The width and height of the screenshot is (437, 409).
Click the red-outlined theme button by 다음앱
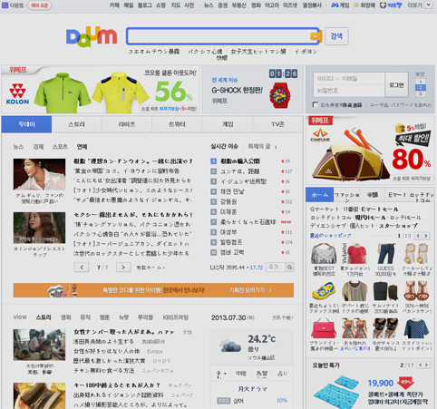[39, 5]
